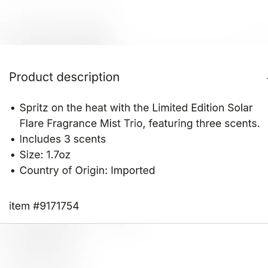This screenshot has height=268, width=268.
Task: Click the word description in the heading
Action: (88, 77)
